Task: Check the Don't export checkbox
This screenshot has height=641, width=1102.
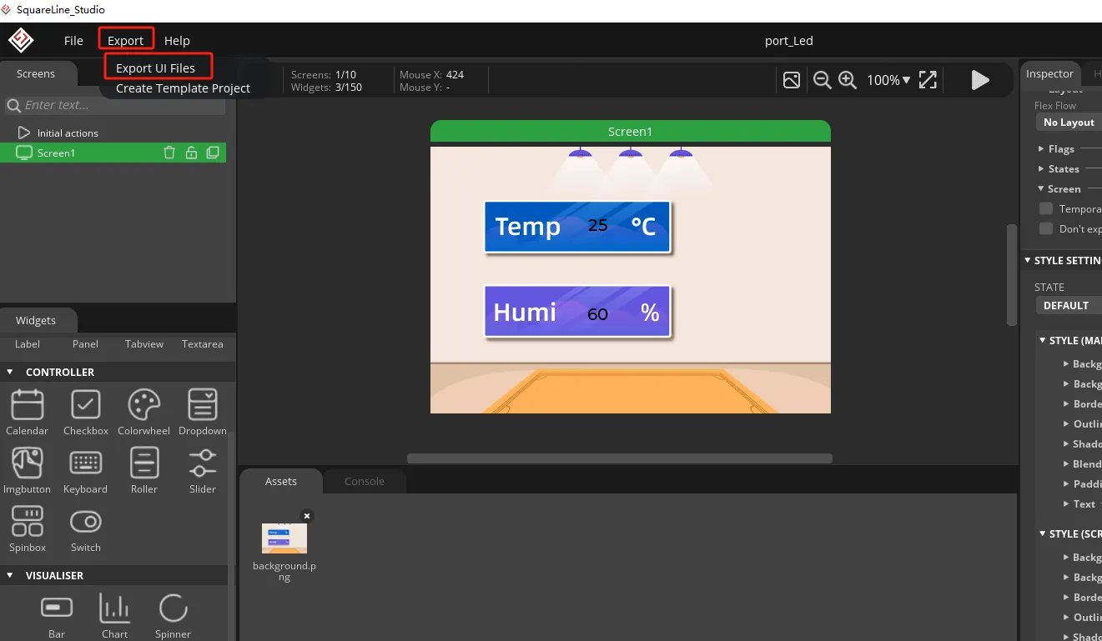Action: click(1045, 229)
